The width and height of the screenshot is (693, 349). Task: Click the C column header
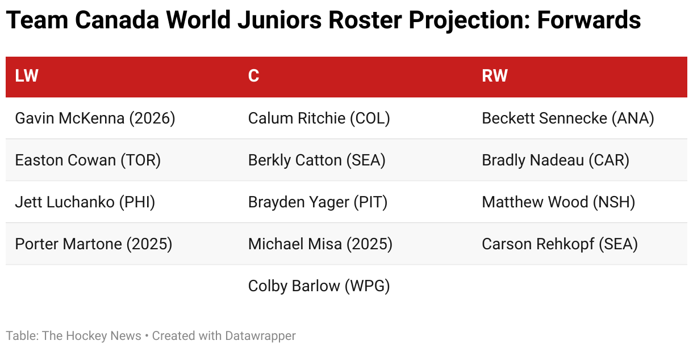pos(253,76)
